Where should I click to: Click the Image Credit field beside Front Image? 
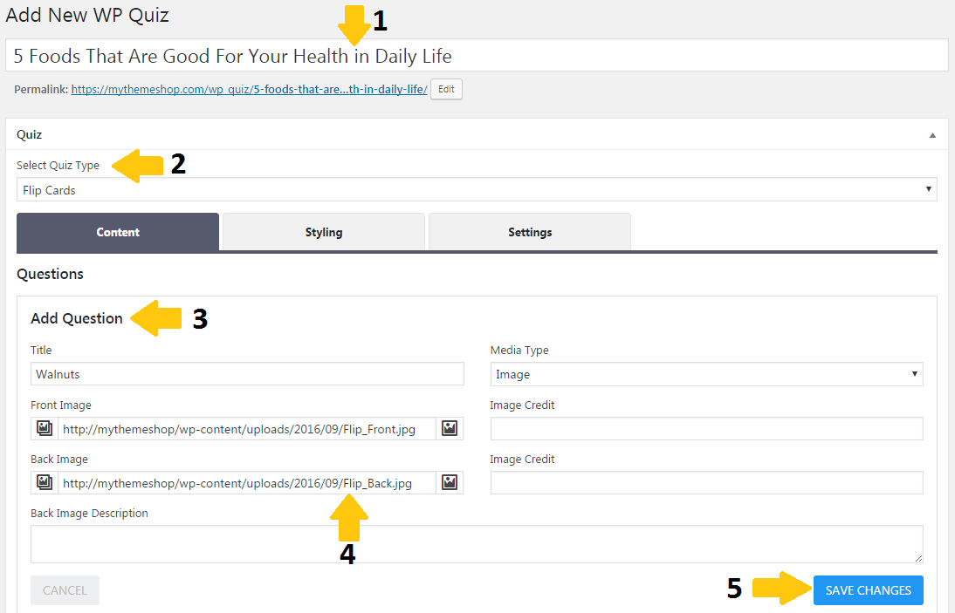(x=707, y=428)
